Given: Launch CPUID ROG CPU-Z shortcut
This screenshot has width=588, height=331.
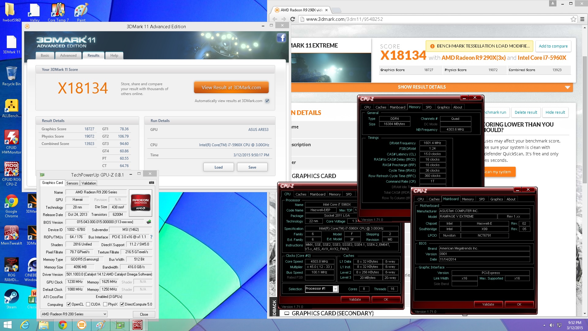Looking at the screenshot, I should [11, 173].
